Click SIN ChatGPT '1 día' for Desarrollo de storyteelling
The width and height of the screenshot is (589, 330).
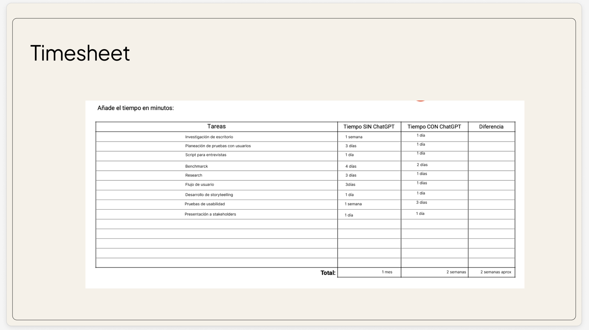click(x=350, y=195)
